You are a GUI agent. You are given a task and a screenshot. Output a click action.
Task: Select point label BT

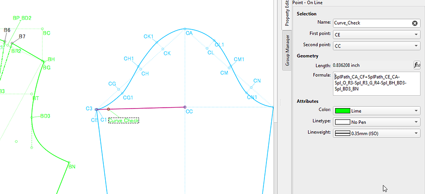[x=36, y=99]
